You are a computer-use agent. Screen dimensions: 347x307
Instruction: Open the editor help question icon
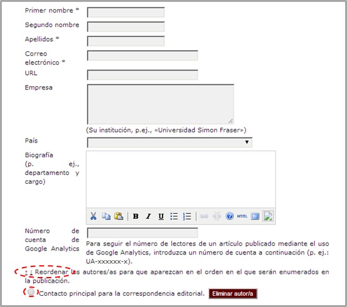[x=229, y=216]
